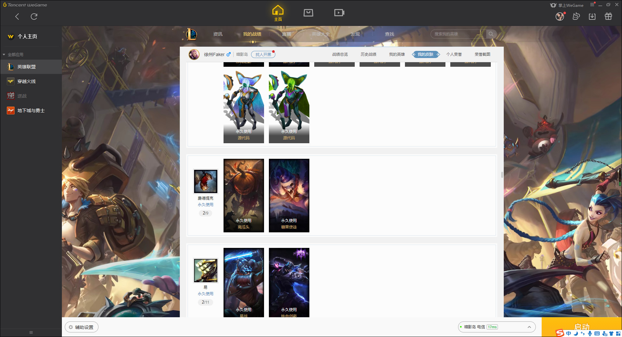Refresh the page with reload icon
622x337 pixels.
[34, 17]
